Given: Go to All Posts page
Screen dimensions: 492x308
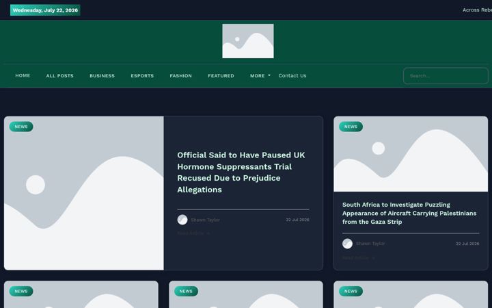Looking at the screenshot, I should [x=59, y=76].
